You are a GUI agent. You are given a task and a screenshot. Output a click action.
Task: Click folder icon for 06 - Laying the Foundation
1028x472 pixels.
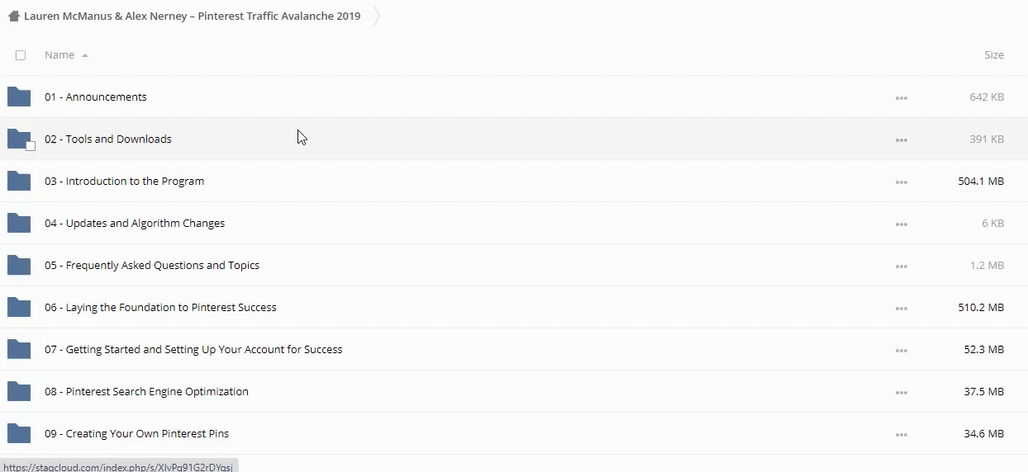click(x=19, y=307)
